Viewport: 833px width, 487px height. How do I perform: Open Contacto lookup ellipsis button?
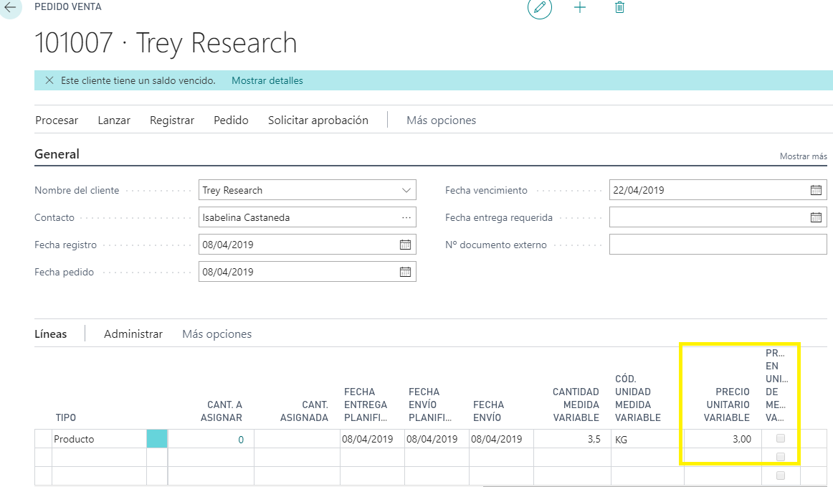[406, 217]
